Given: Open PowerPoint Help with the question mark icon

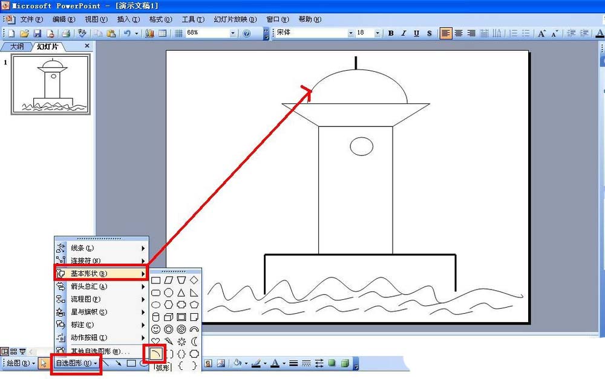Looking at the screenshot, I should [x=247, y=33].
